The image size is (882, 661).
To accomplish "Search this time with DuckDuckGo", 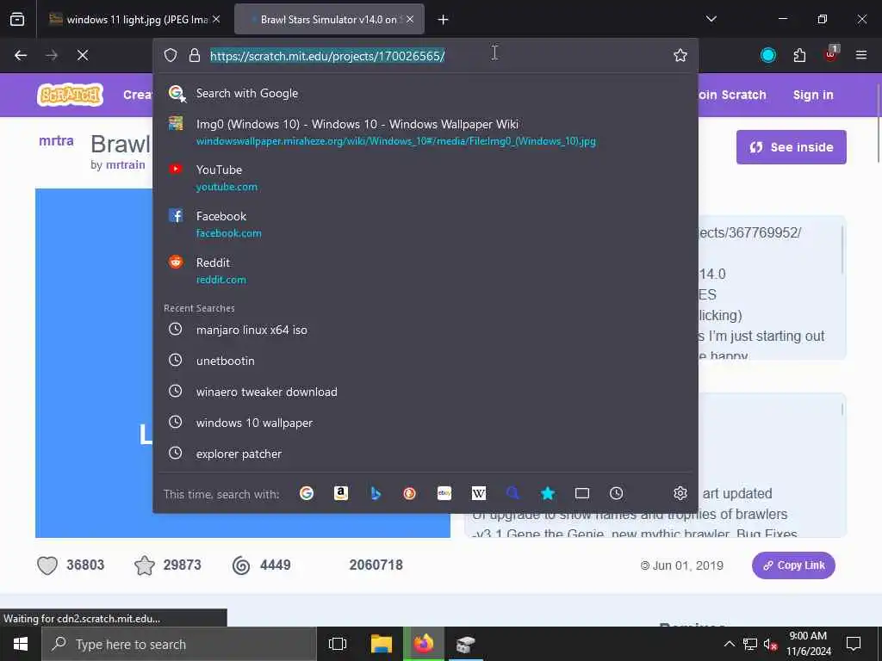I will (409, 493).
